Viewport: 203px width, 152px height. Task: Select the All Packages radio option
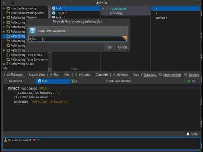tap(14, 75)
